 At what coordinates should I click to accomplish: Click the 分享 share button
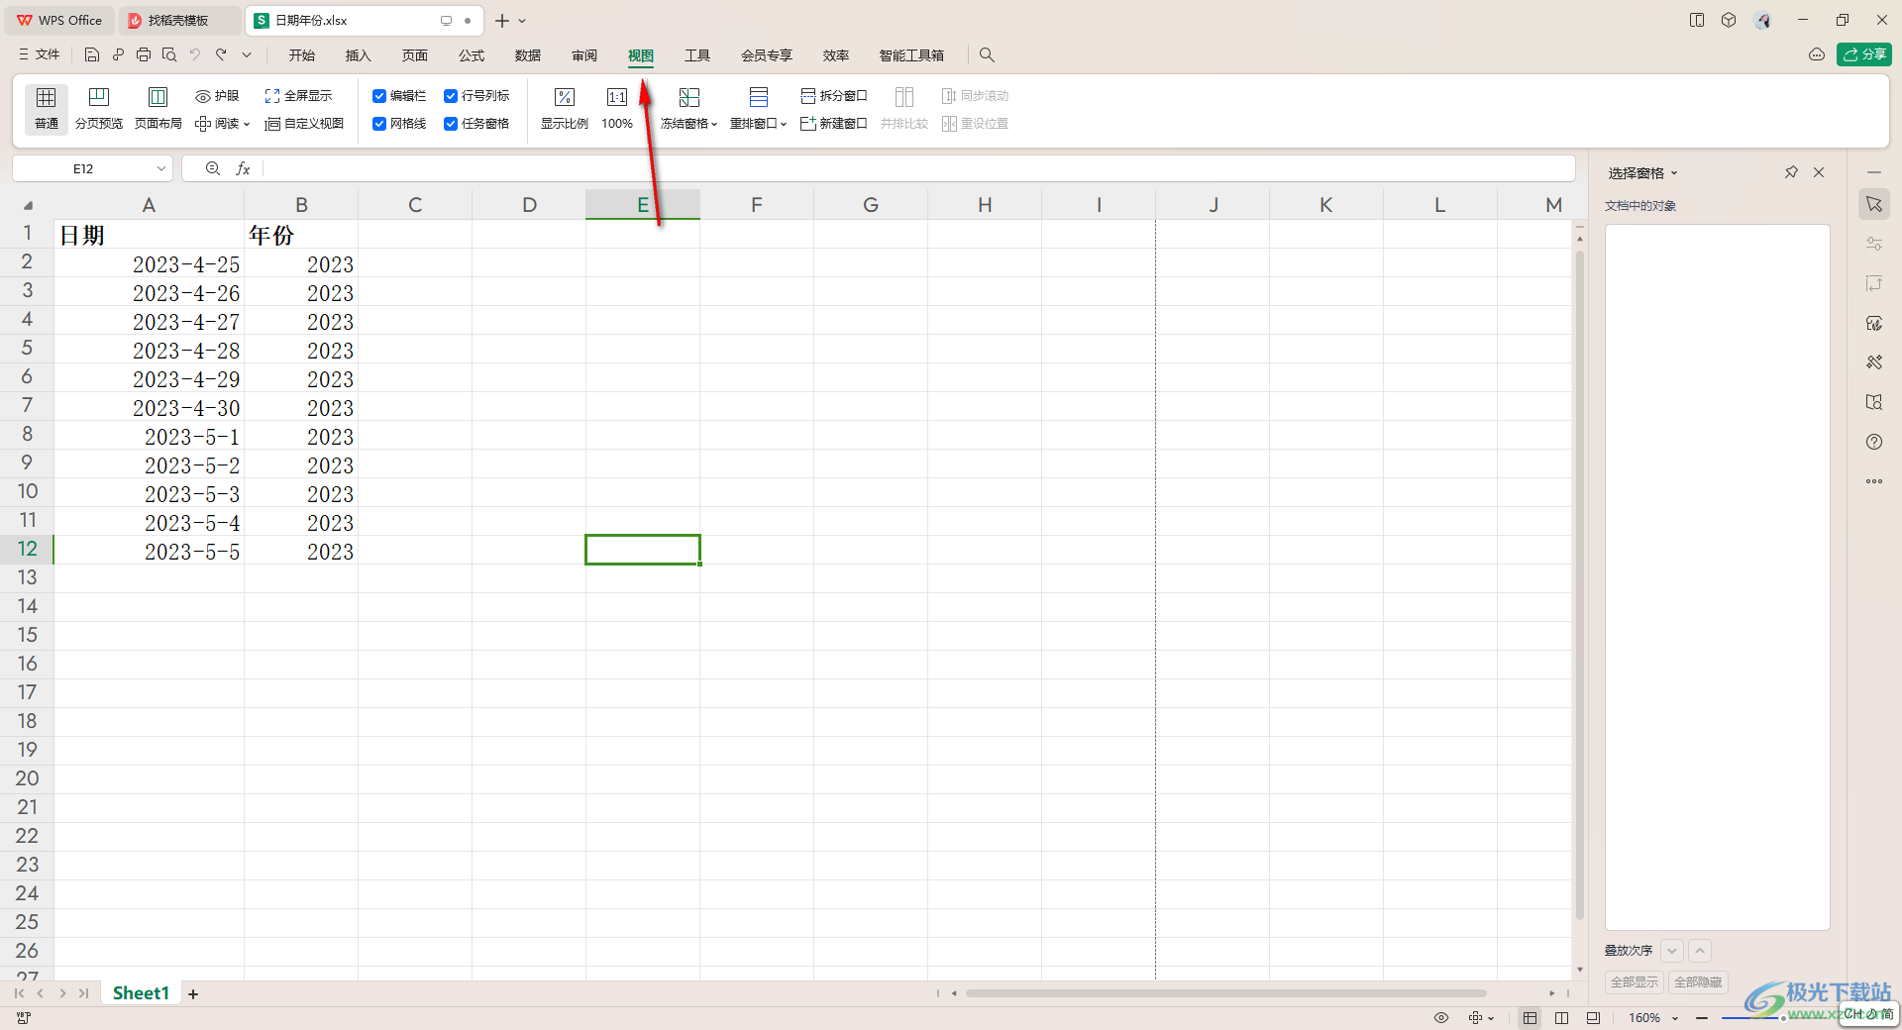click(x=1863, y=54)
